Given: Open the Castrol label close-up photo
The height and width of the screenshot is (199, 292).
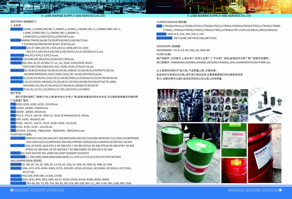Looking at the screenshot, I should pyautogui.click(x=234, y=140).
